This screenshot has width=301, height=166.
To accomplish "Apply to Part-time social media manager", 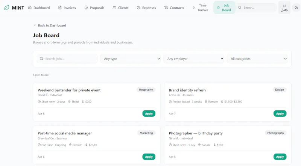I will (x=149, y=157).
